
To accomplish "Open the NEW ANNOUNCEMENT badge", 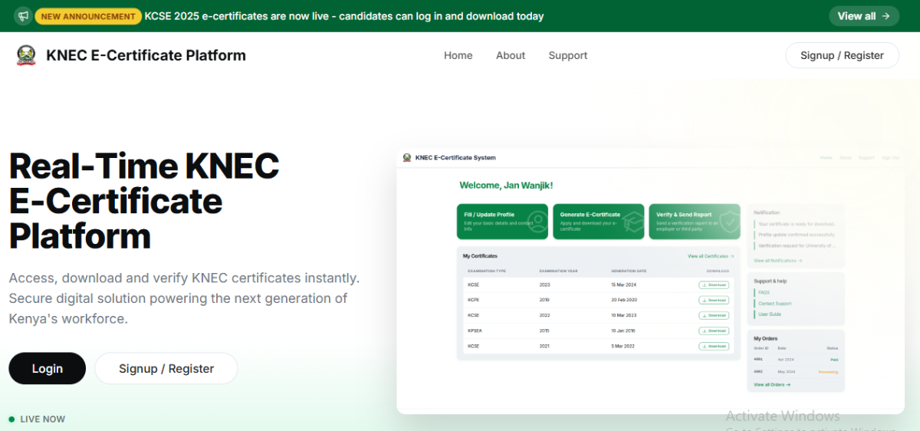I will coord(88,16).
